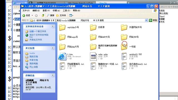This screenshot has height=100, width=178.
Task: Maximize the explorer window
Action: [152, 6]
